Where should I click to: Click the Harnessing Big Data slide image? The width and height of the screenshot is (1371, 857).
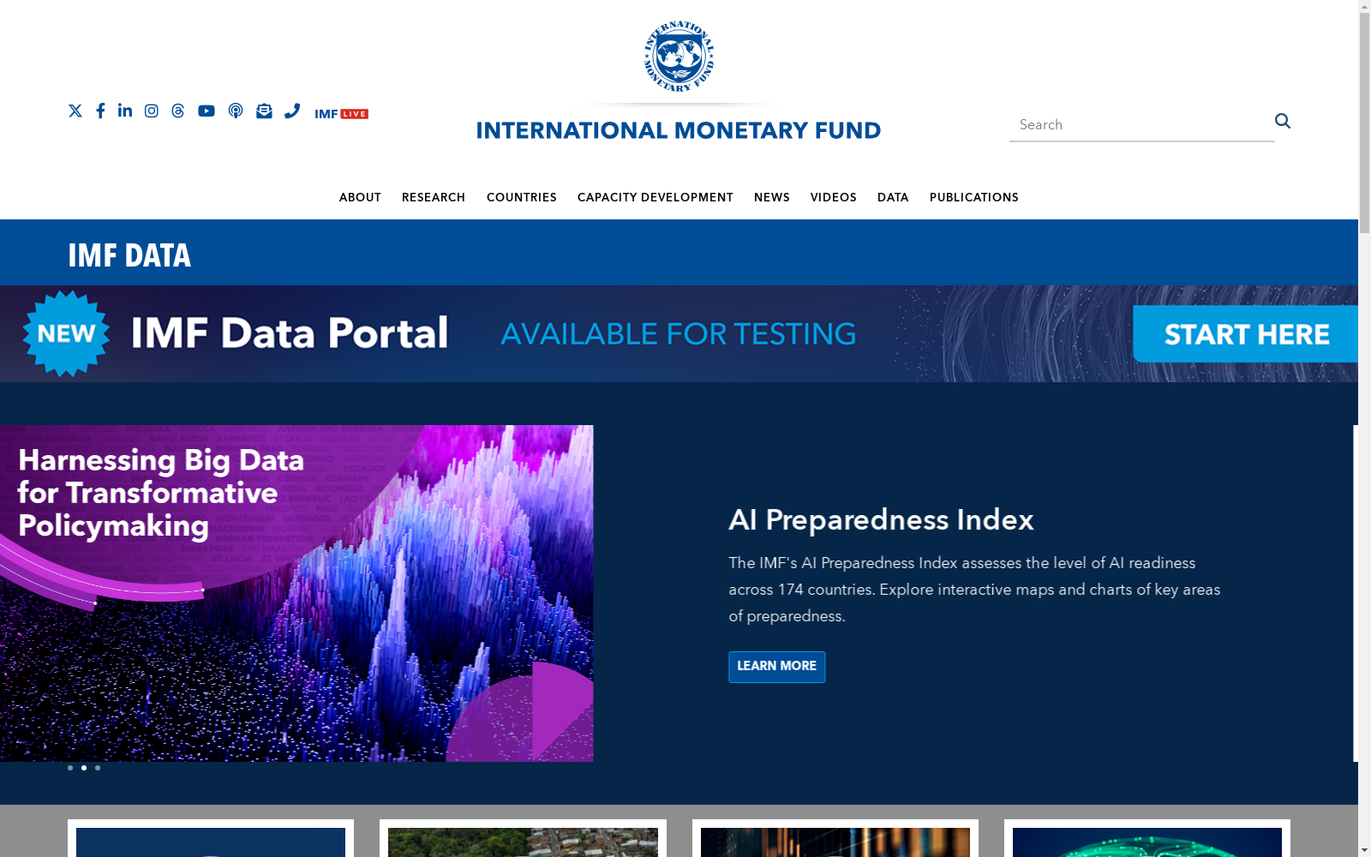pos(296,593)
